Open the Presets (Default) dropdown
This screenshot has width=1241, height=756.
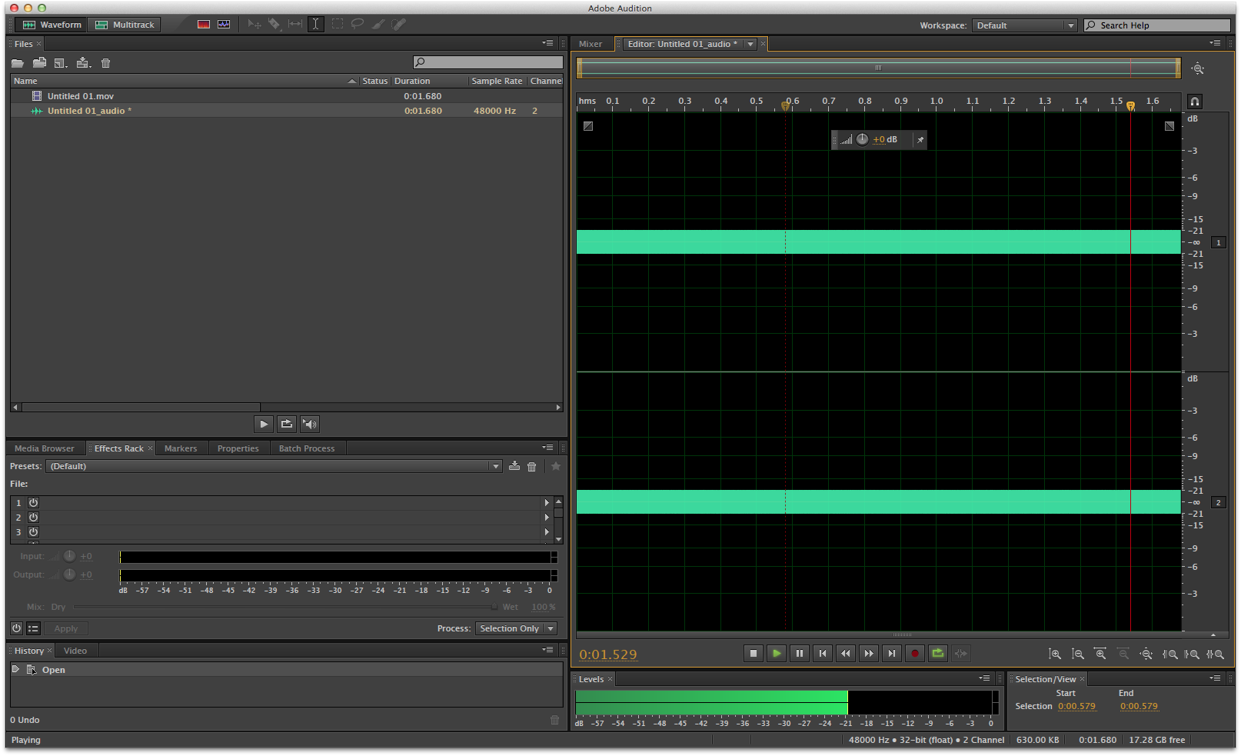274,466
